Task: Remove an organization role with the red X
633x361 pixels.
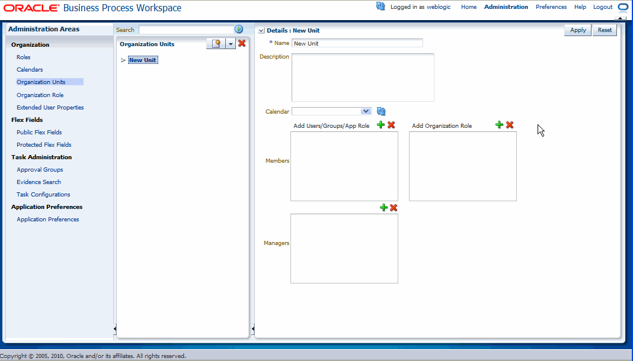Action: point(510,125)
